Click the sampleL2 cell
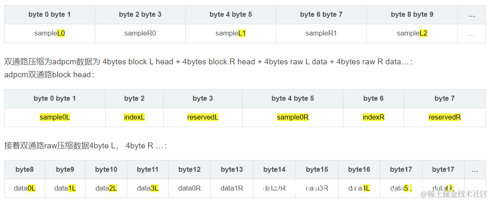The width and height of the screenshot is (490, 201). click(x=412, y=33)
